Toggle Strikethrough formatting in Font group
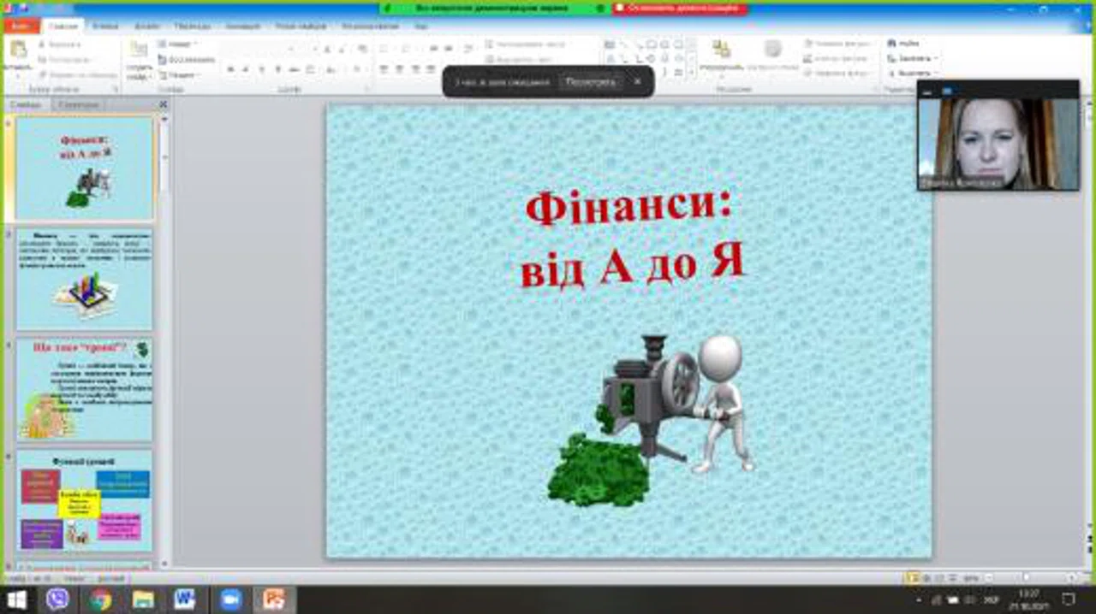Screen dimensions: 1096x614 (x=294, y=69)
